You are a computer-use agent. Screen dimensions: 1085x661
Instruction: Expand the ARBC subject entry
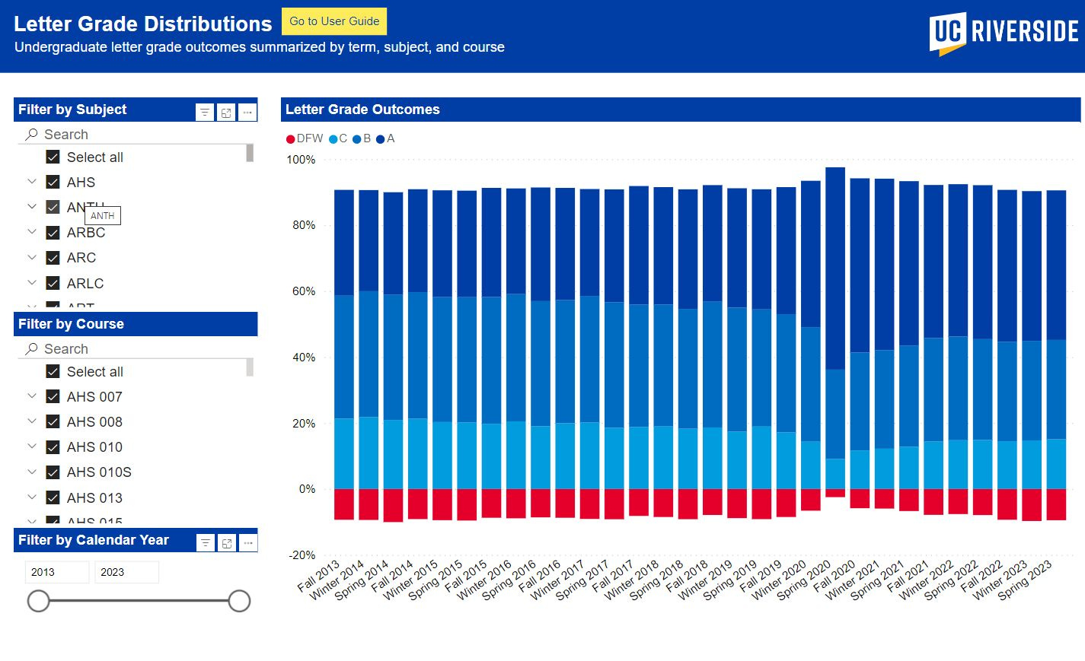31,232
